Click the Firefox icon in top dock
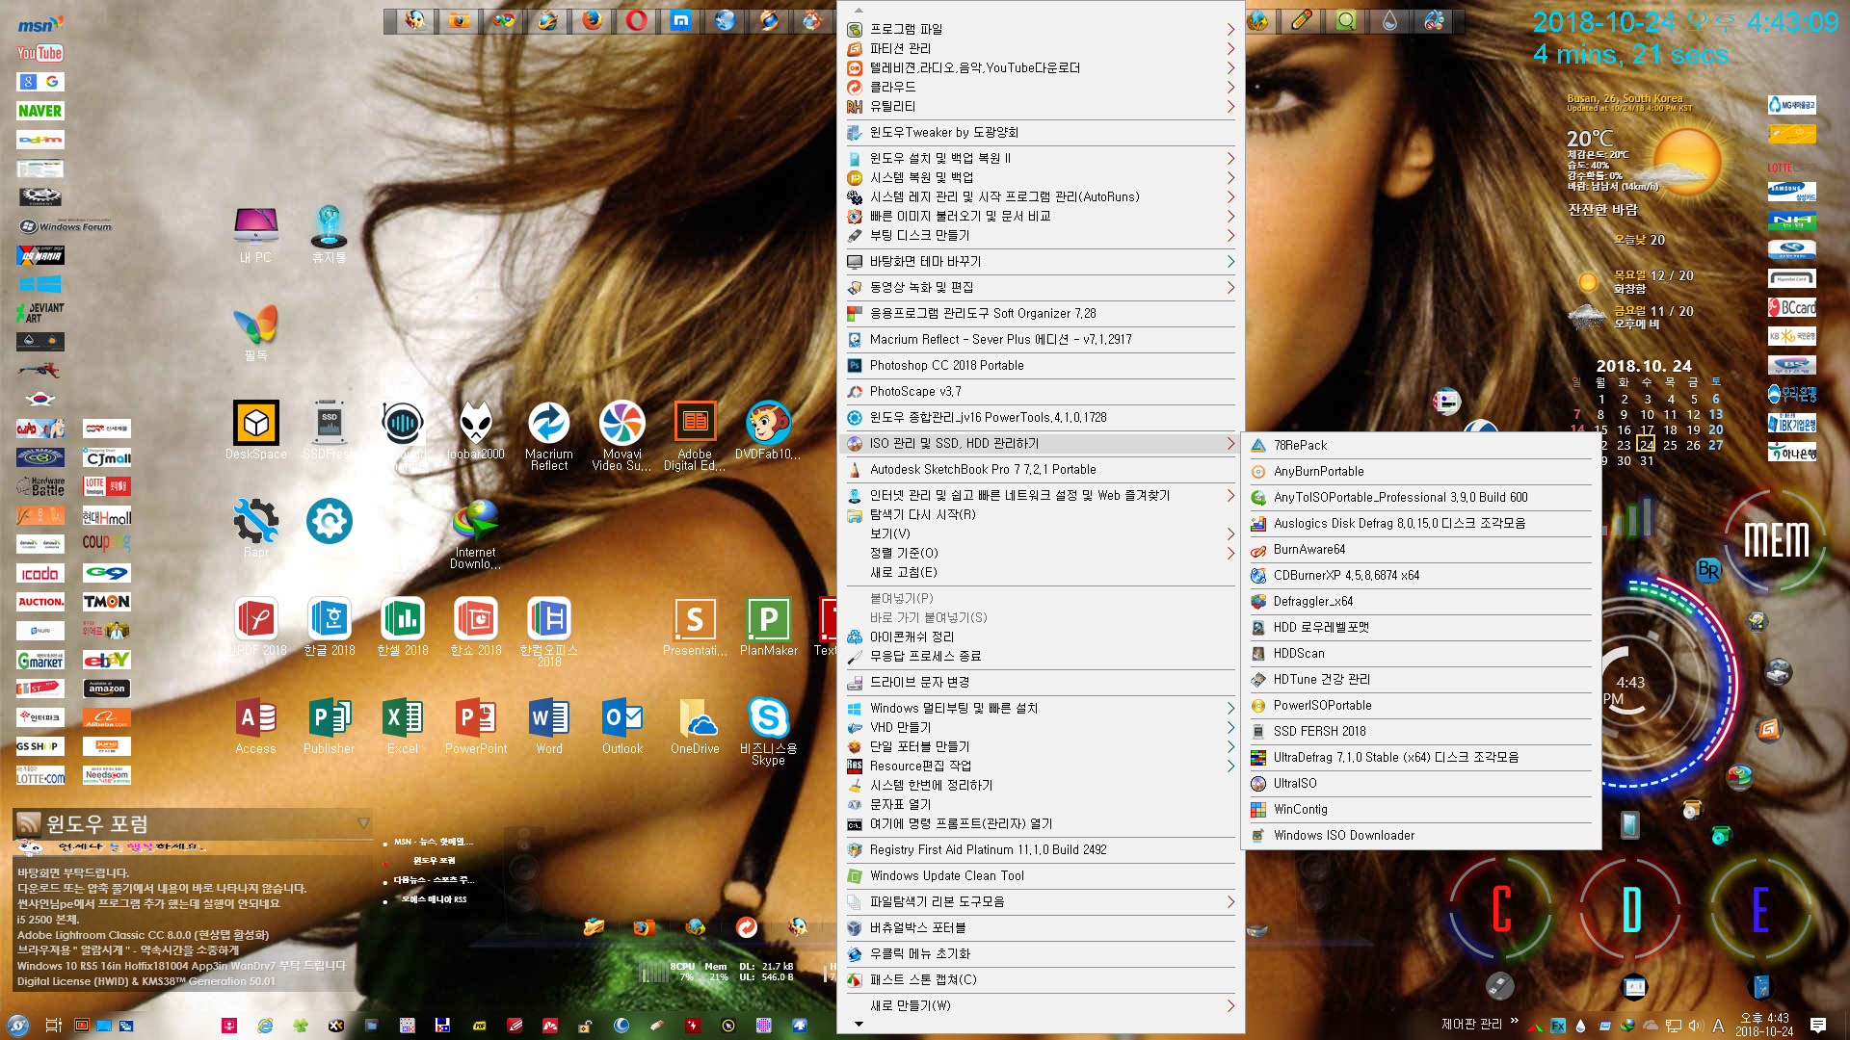Screen dimensions: 1850x1040 (x=592, y=20)
